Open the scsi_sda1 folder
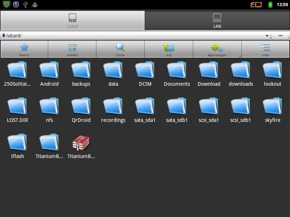The width and height of the screenshot is (290, 217). [x=209, y=110]
